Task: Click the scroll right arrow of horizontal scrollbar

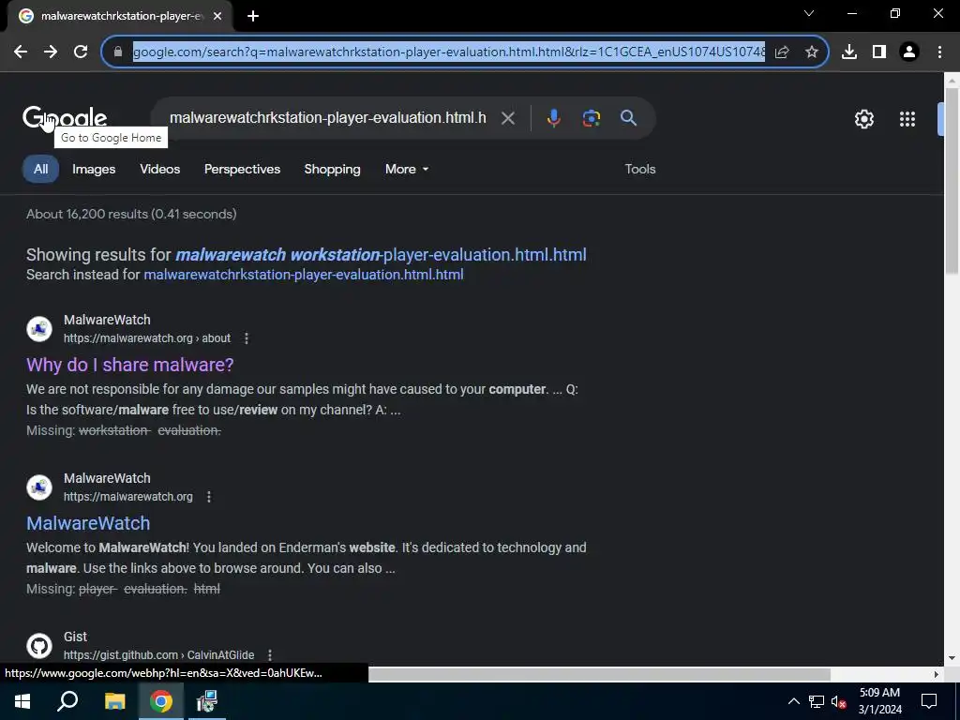Action: [x=937, y=674]
